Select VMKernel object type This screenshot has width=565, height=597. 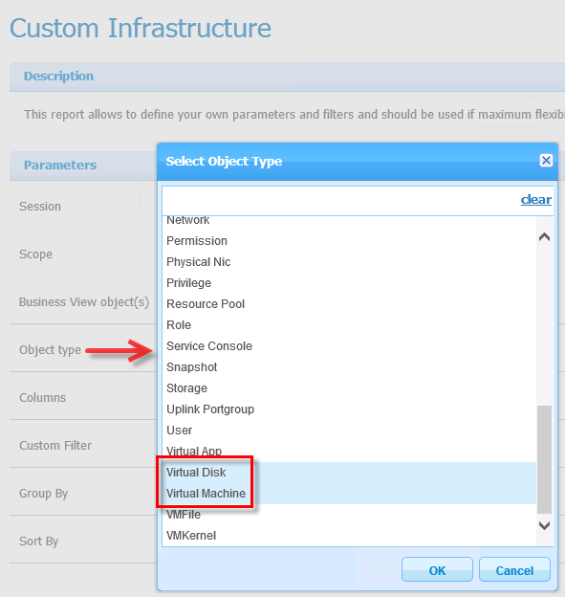tap(349, 536)
